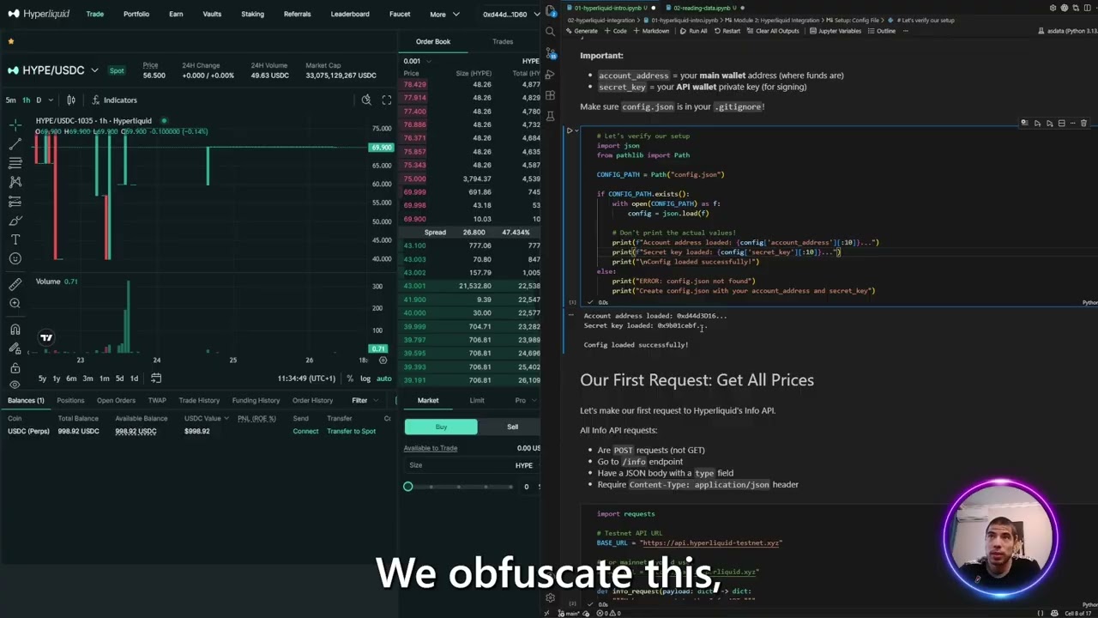
Task: Click the order size slider handle
Action: tap(408, 487)
